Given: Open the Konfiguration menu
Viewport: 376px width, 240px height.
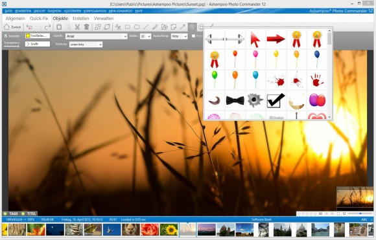Looking at the screenshot, I should [x=95, y=11].
